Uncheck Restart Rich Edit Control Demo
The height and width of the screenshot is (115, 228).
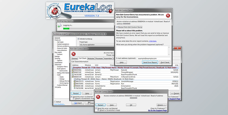pyautogui.click(x=117, y=27)
